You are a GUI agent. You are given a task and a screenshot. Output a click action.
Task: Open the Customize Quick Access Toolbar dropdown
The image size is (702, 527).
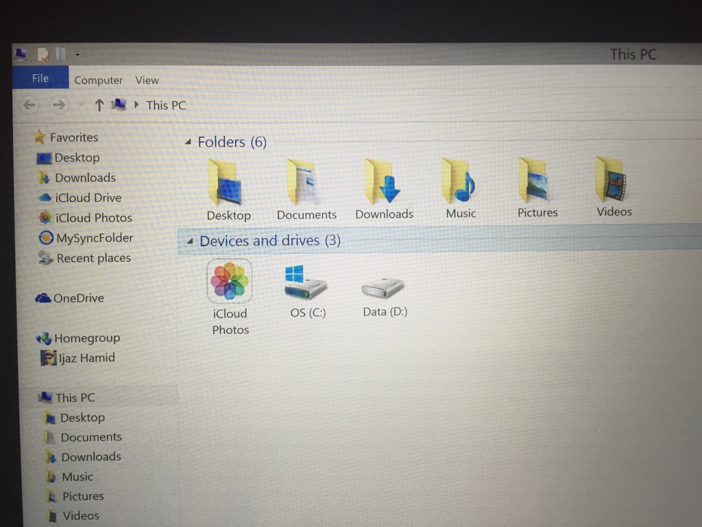click(x=77, y=54)
